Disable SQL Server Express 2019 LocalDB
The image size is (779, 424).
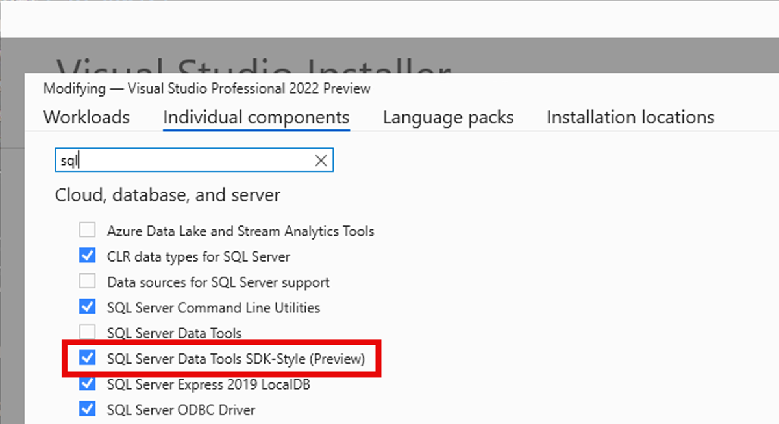tap(87, 384)
